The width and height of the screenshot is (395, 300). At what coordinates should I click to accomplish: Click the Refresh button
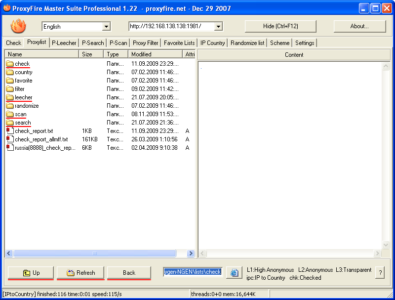click(80, 273)
